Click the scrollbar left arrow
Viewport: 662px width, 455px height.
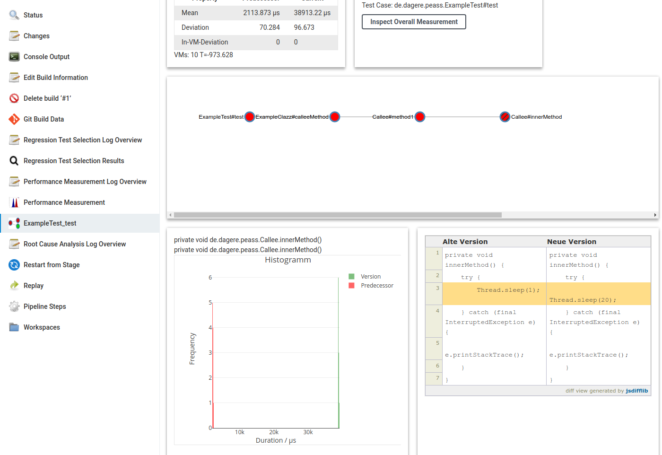pyautogui.click(x=170, y=215)
